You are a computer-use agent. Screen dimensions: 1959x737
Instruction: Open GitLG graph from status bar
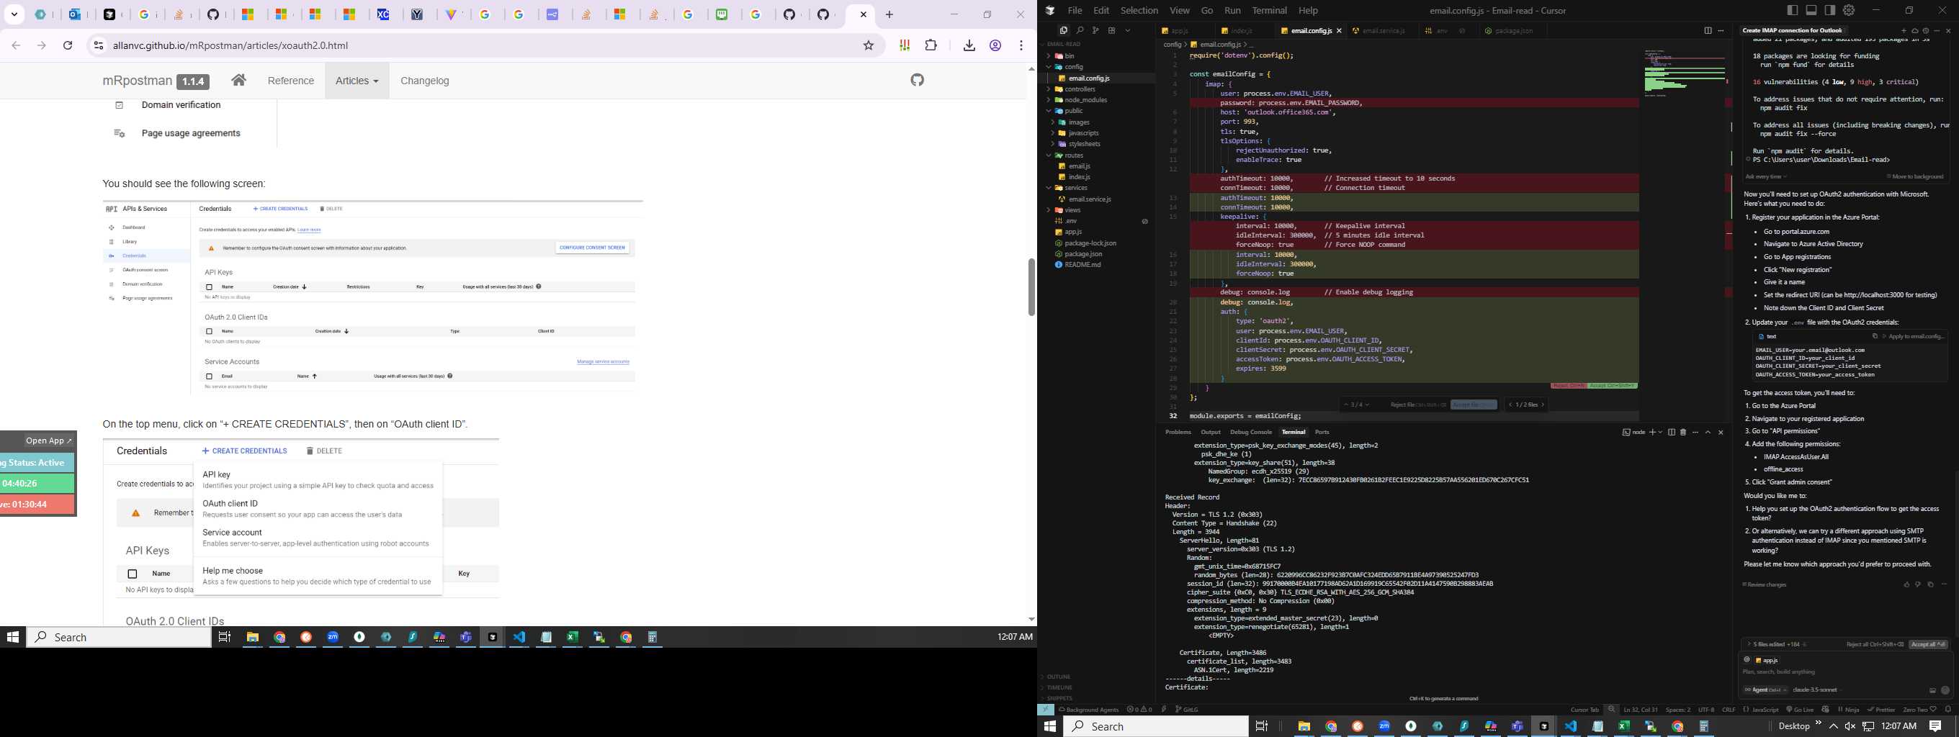(1187, 710)
